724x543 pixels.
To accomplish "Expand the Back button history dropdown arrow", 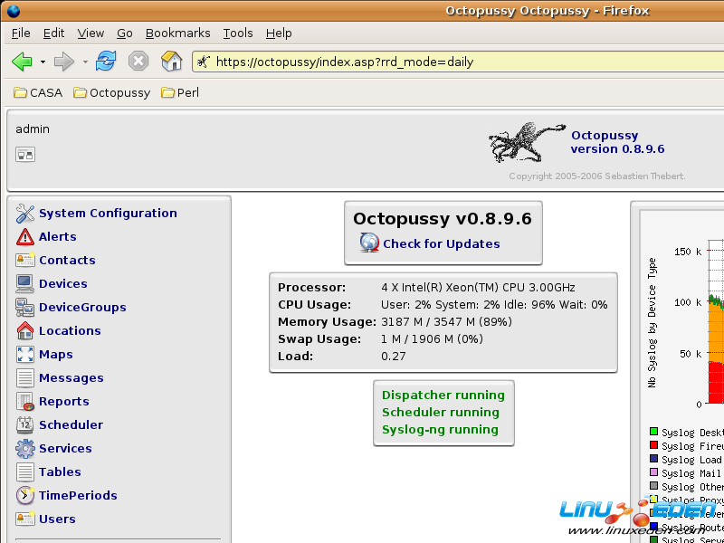I will (x=43, y=62).
